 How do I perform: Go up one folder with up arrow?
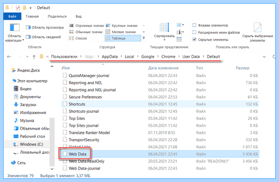(x=34, y=57)
